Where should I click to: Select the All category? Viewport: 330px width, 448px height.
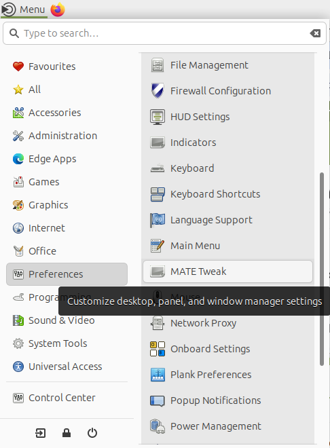pos(67,90)
